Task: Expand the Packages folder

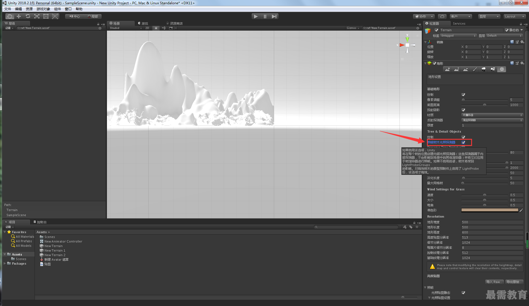Action: point(5,263)
